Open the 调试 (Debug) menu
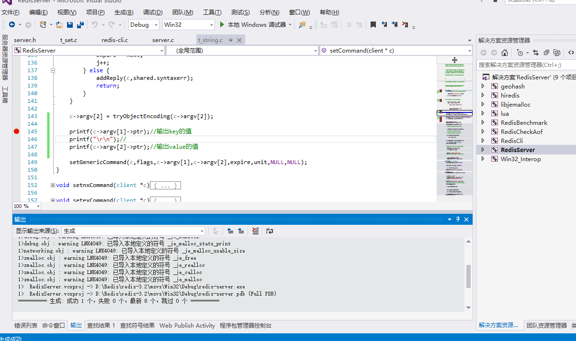Screen dimensions: 576x341 [x=153, y=12]
